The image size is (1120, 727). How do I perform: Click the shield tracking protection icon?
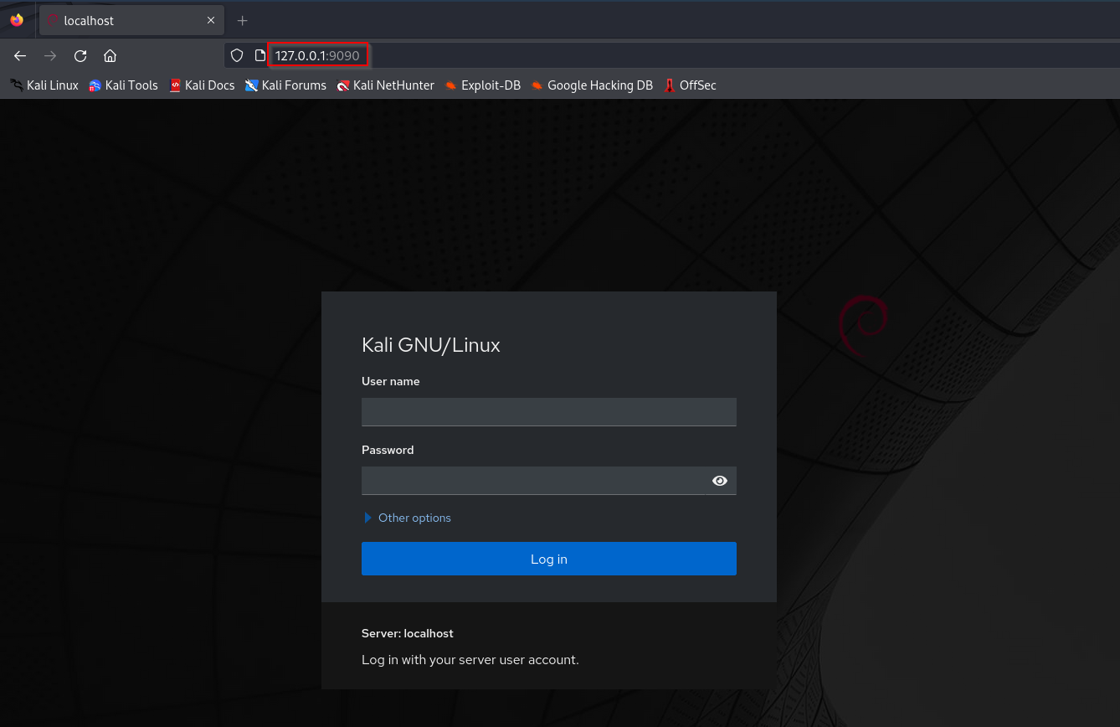(x=237, y=55)
